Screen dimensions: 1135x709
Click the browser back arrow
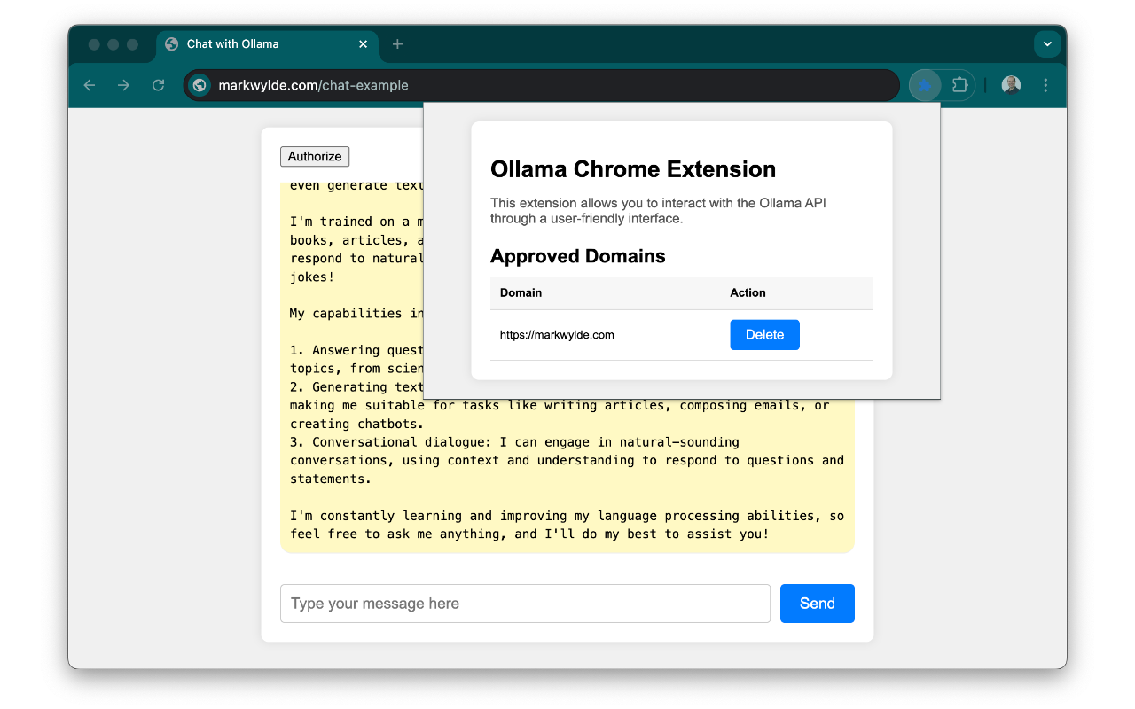(90, 85)
